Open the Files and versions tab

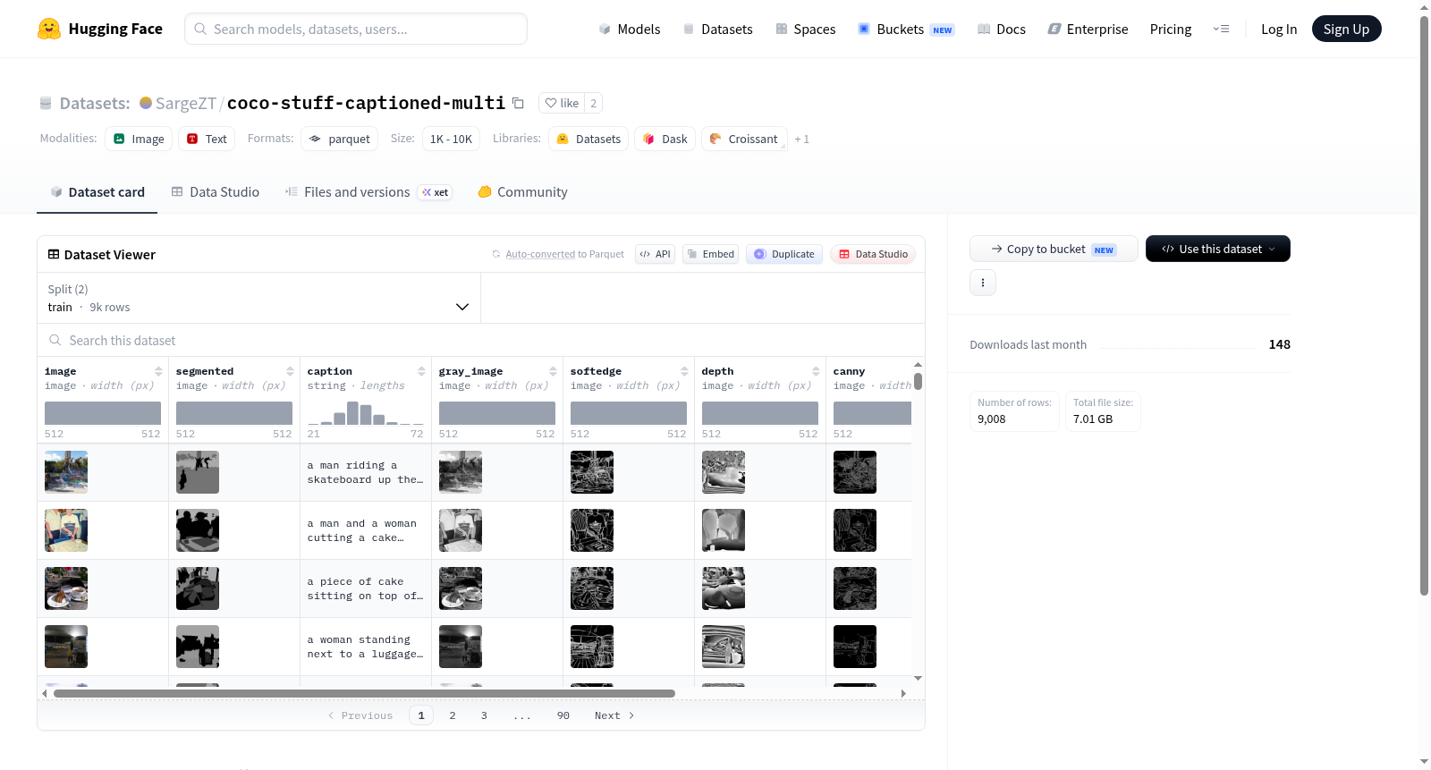coord(368,192)
